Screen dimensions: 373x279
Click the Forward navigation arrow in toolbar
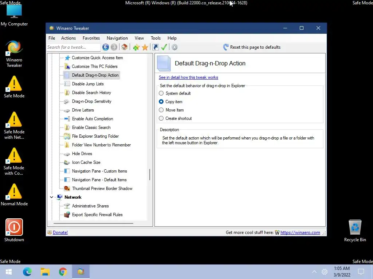114,47
